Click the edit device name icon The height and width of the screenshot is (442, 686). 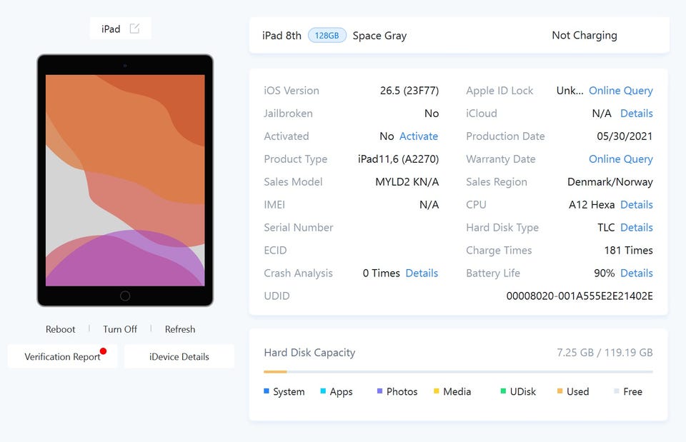(135, 29)
